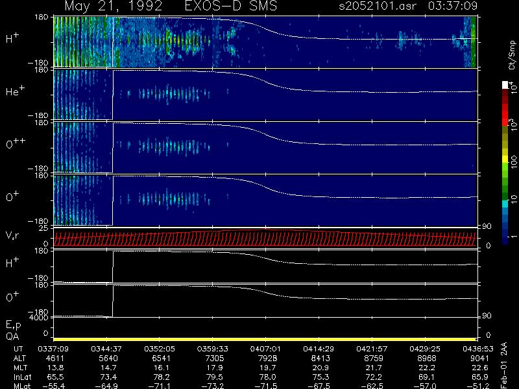Viewport: 519px width, 389px height.
Task: Pick the yellow colorbar segment
Action: pos(505,160)
